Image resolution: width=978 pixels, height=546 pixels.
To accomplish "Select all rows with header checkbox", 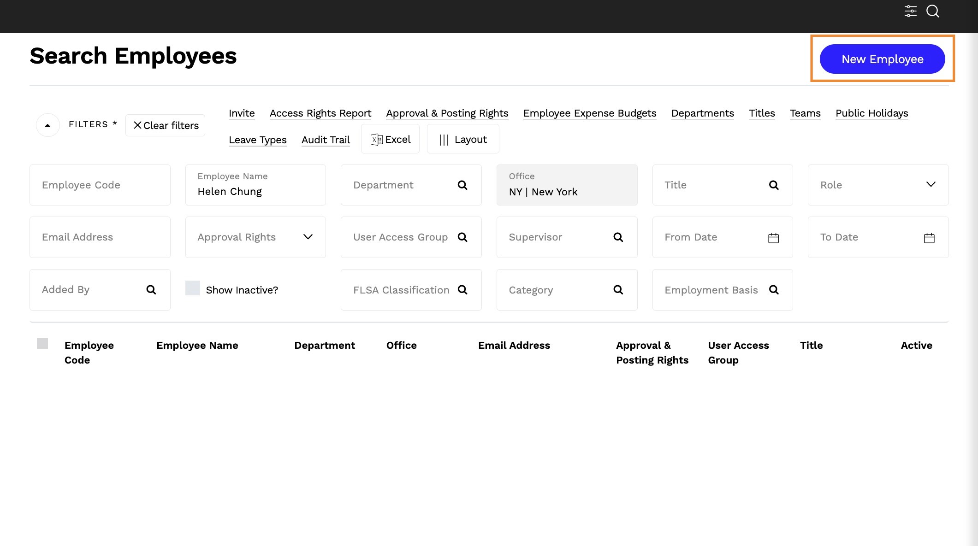I will [x=42, y=343].
